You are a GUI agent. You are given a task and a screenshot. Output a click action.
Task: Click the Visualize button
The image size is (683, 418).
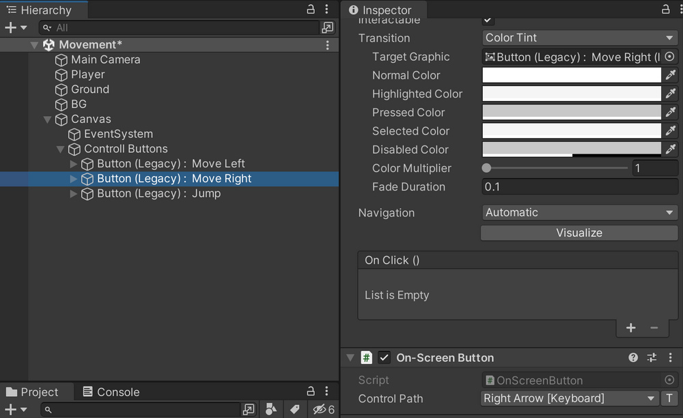click(x=579, y=233)
